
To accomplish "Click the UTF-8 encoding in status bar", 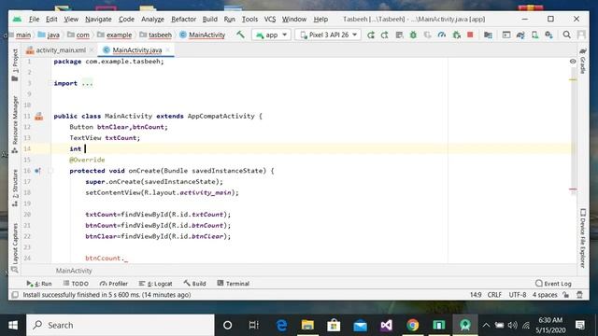I will click(518, 295).
